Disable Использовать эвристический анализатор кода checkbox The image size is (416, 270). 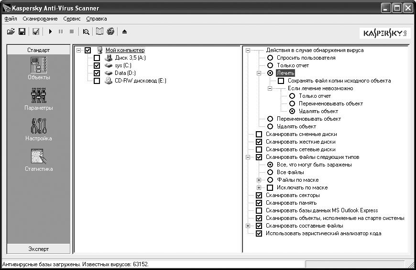coord(259,233)
